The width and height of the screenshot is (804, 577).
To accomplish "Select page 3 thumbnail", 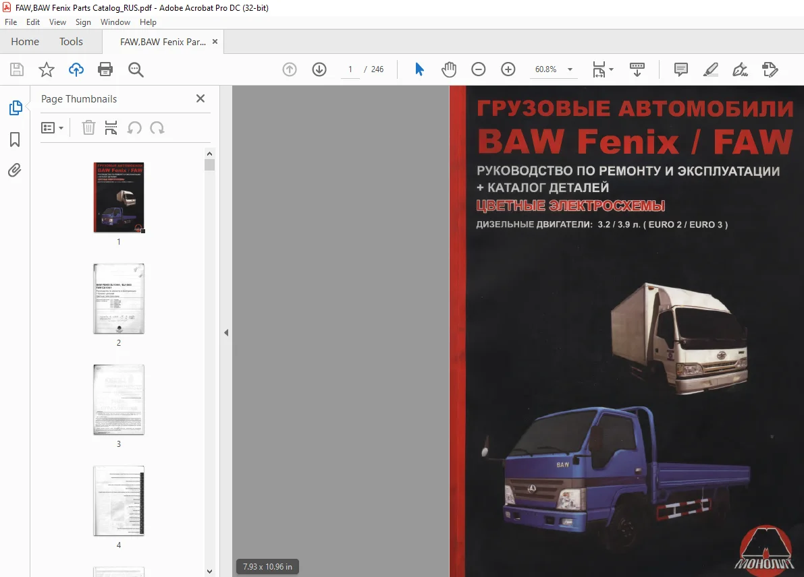I will [x=119, y=399].
